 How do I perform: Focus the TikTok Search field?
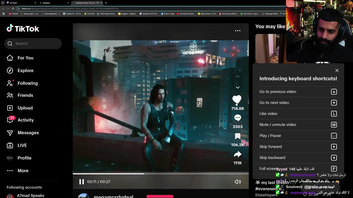coord(33,43)
